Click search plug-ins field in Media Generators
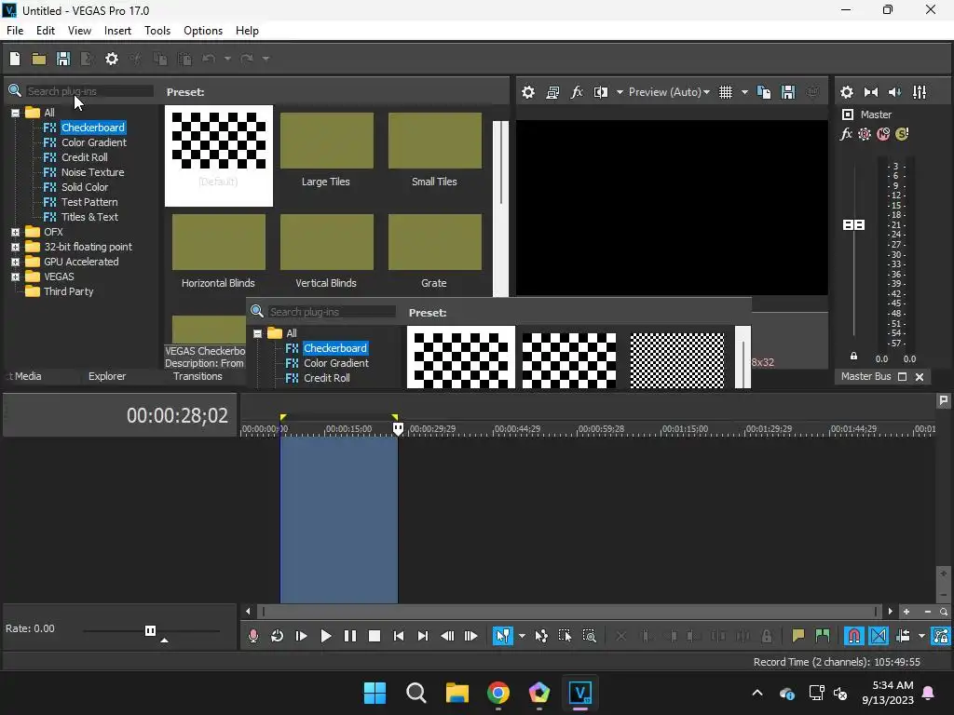The height and width of the screenshot is (715, 954). click(89, 91)
